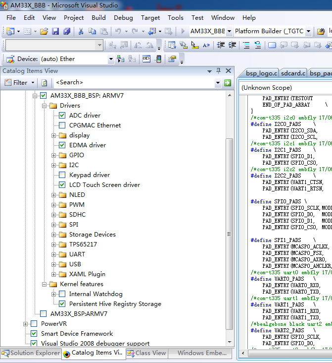Refresh the Catalog Items View

tap(45, 83)
